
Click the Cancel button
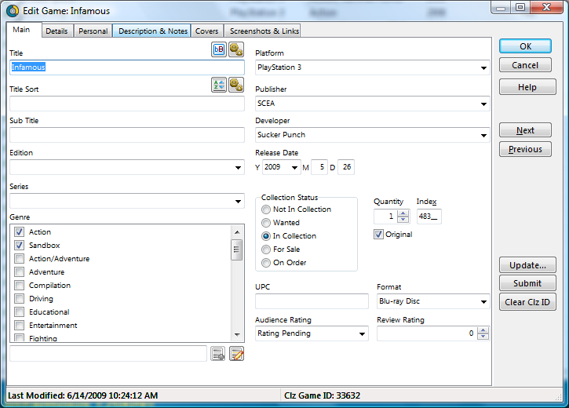[526, 65]
